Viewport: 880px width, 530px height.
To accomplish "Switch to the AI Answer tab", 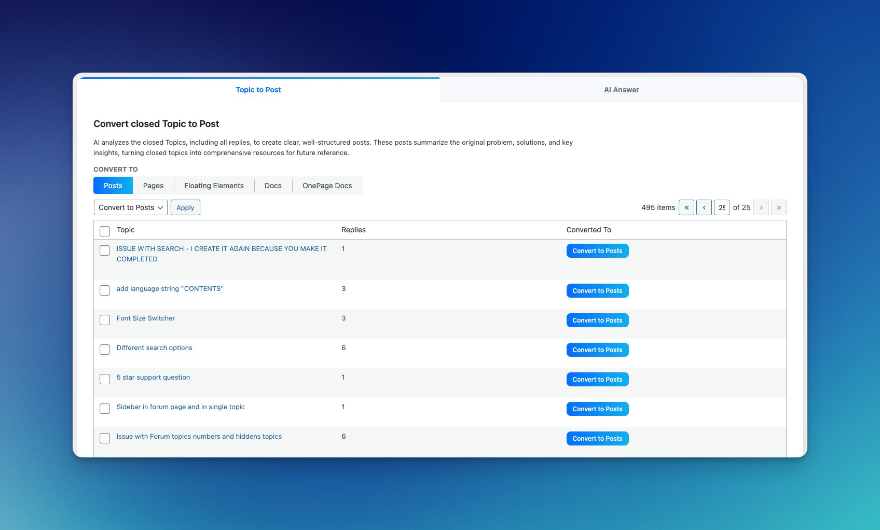I will [x=621, y=90].
